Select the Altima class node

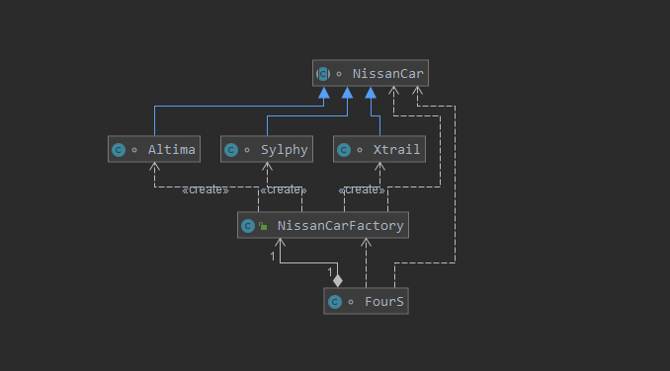[x=154, y=149]
